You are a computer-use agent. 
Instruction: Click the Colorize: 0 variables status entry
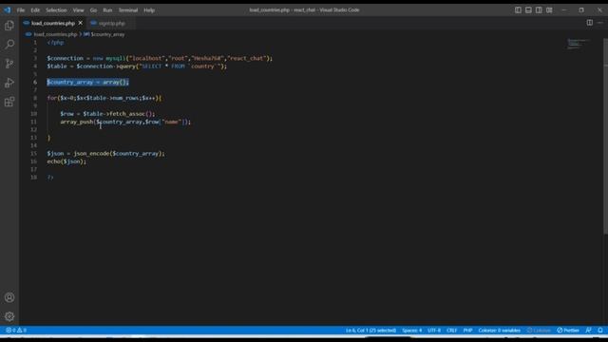click(x=499, y=331)
